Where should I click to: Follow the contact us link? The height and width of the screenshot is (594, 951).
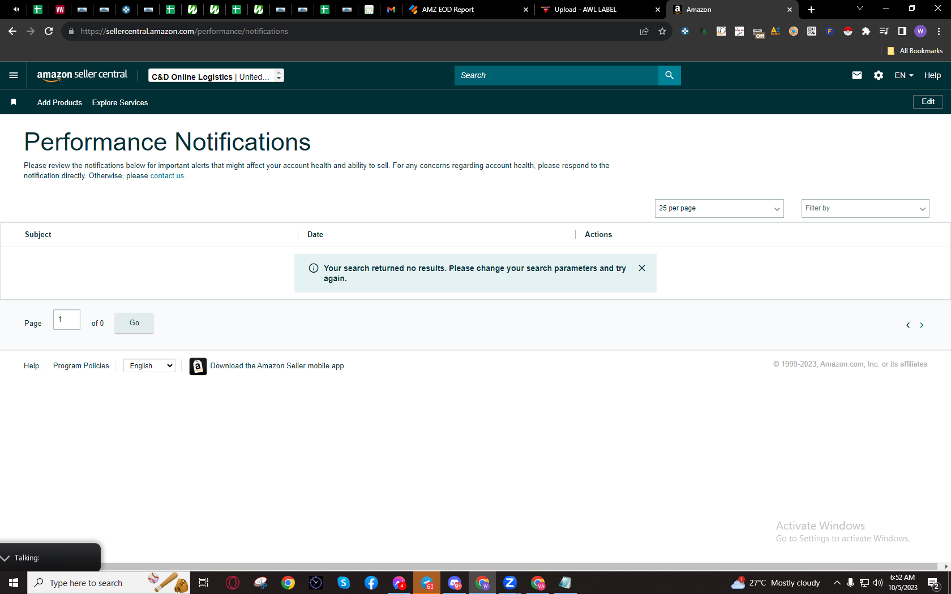click(167, 176)
